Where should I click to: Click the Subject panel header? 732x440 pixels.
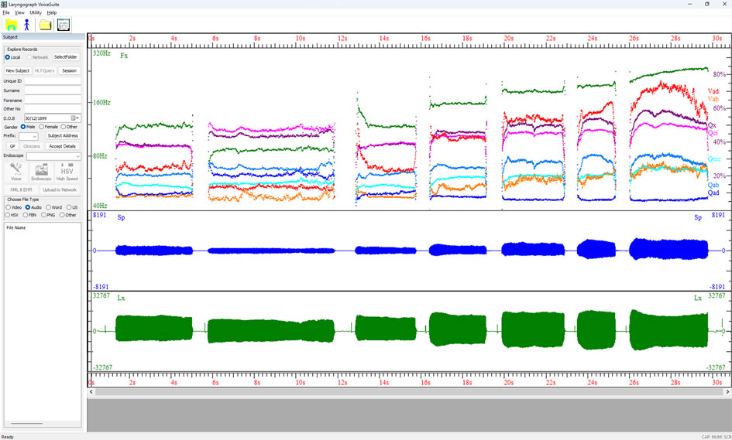43,37
